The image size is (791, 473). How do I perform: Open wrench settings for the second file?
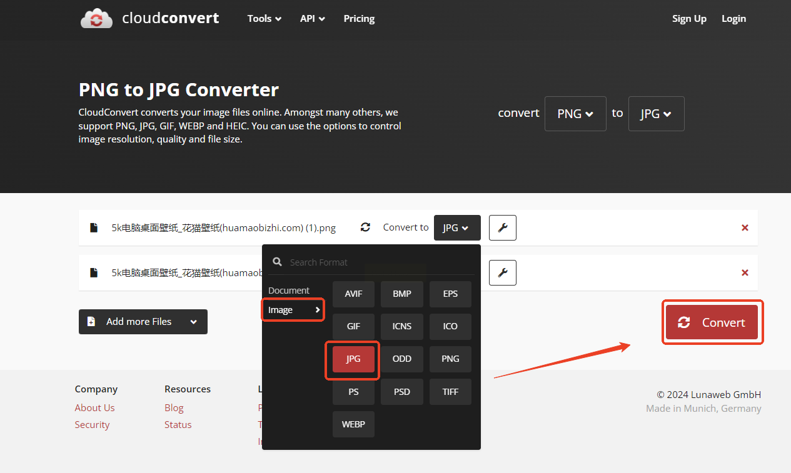(x=502, y=272)
